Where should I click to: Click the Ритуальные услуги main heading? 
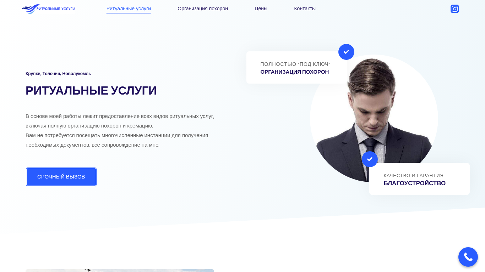click(91, 91)
